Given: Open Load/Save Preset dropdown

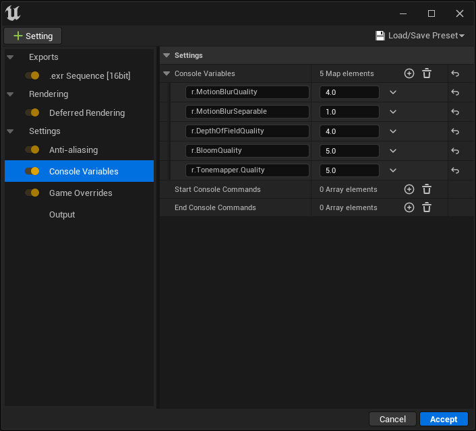Looking at the screenshot, I should click(x=421, y=35).
